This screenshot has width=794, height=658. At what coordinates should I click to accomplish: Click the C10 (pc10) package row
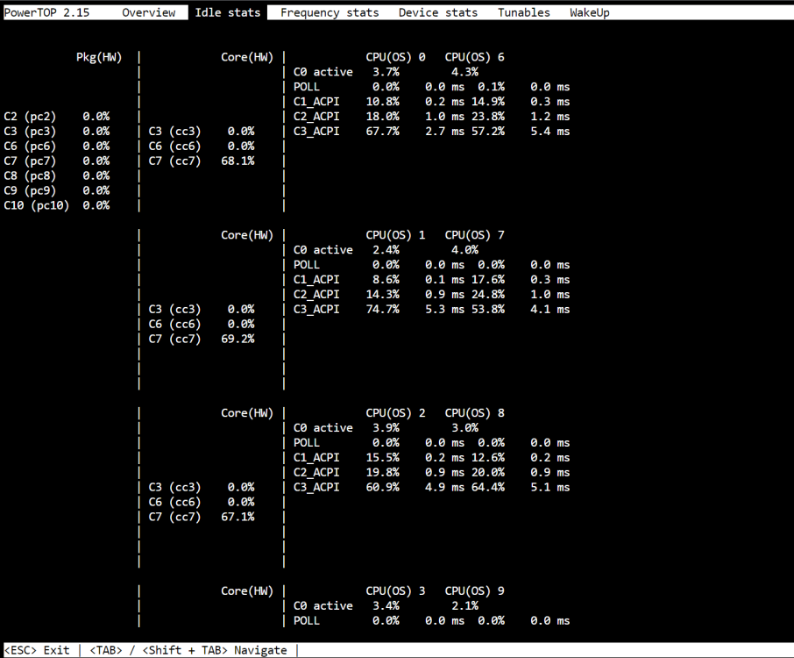57,205
